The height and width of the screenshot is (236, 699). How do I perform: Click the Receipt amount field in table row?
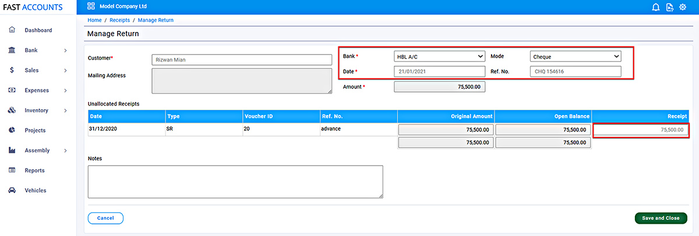click(641, 130)
